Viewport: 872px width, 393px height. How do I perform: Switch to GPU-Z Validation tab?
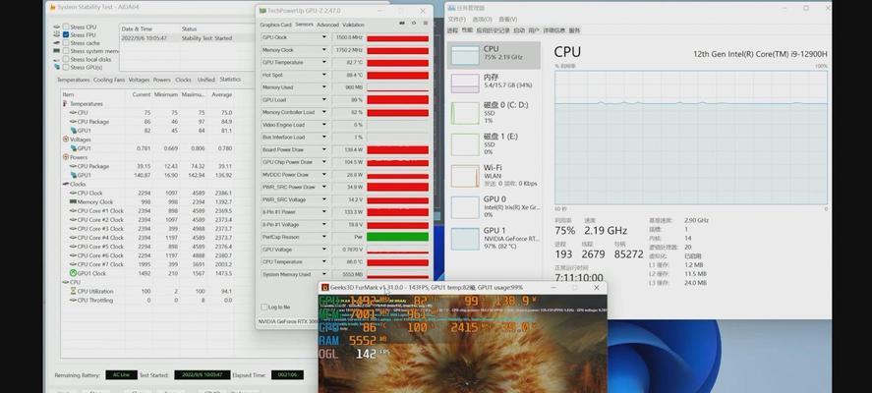(353, 25)
